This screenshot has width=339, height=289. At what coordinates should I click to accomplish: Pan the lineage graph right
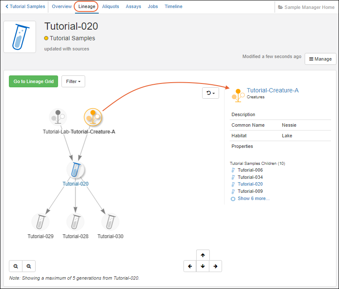click(x=216, y=266)
